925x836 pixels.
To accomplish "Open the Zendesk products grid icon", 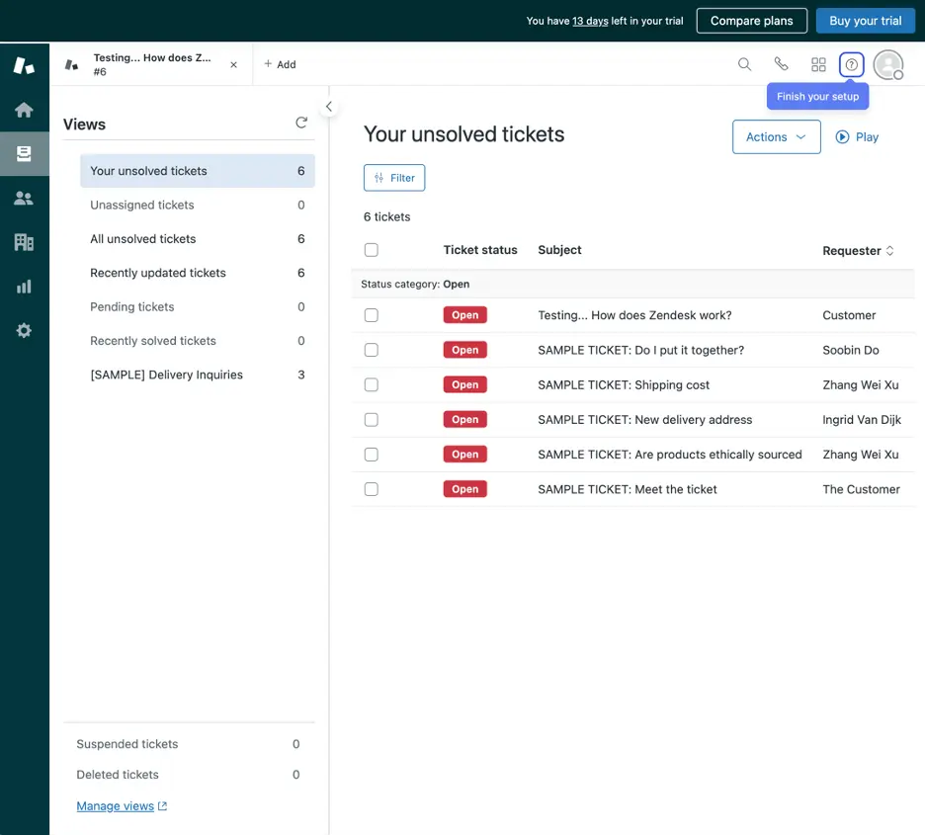I will (818, 63).
